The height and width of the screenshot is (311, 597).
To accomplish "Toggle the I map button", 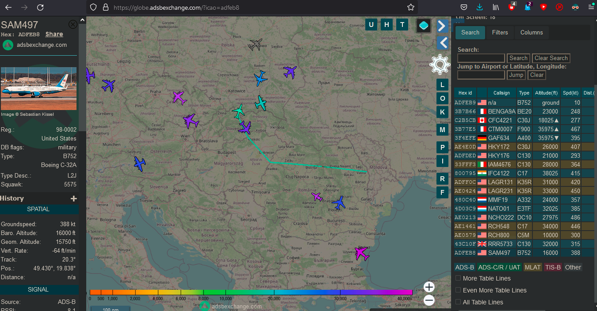I will coord(442,161).
